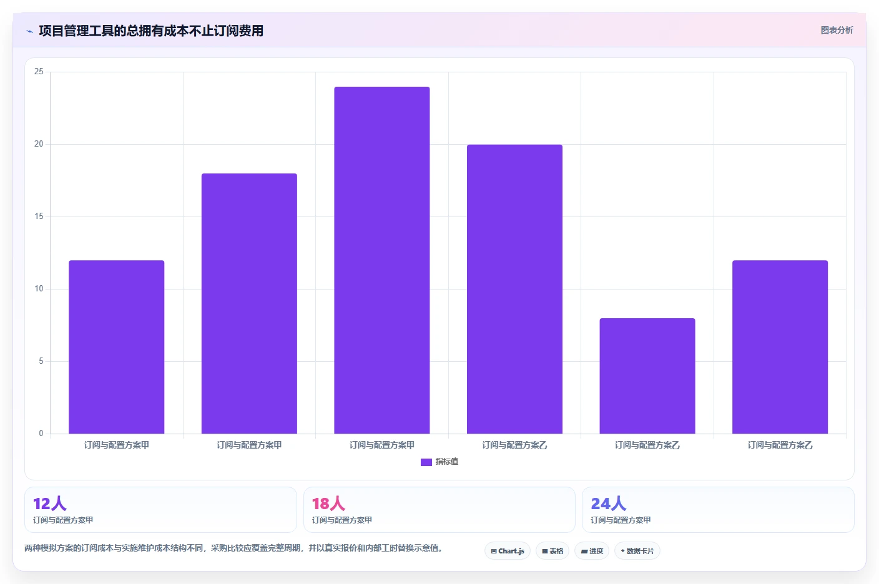This screenshot has height=584, width=879.
Task: Click the x-axis label under the 20 bar
Action: 514,445
